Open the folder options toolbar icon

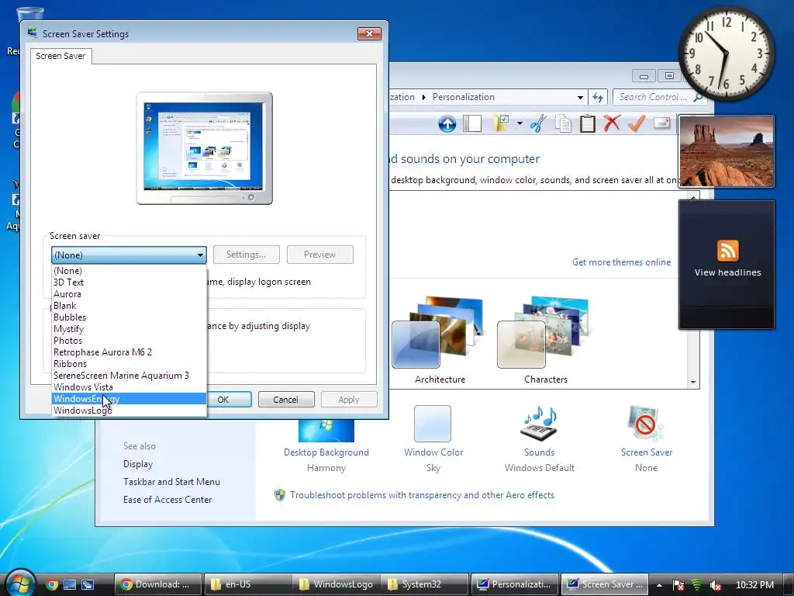(502, 123)
